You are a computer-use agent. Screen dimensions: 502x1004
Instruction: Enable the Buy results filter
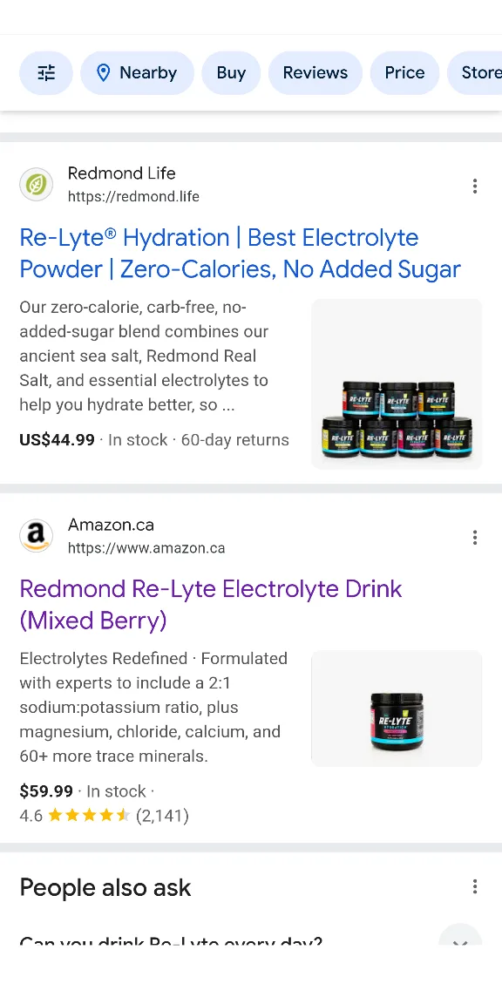231,72
